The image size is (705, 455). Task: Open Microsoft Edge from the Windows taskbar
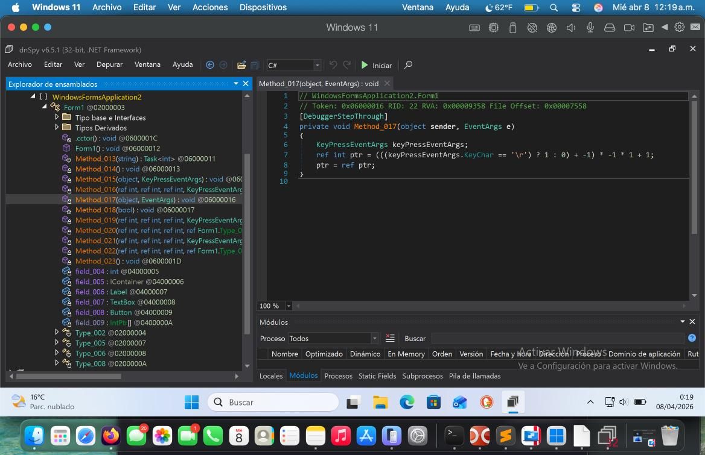pos(407,402)
